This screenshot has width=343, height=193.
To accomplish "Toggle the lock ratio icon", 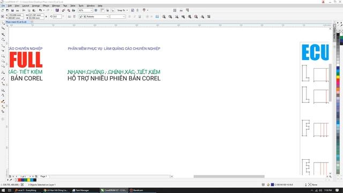I will click(46, 17).
